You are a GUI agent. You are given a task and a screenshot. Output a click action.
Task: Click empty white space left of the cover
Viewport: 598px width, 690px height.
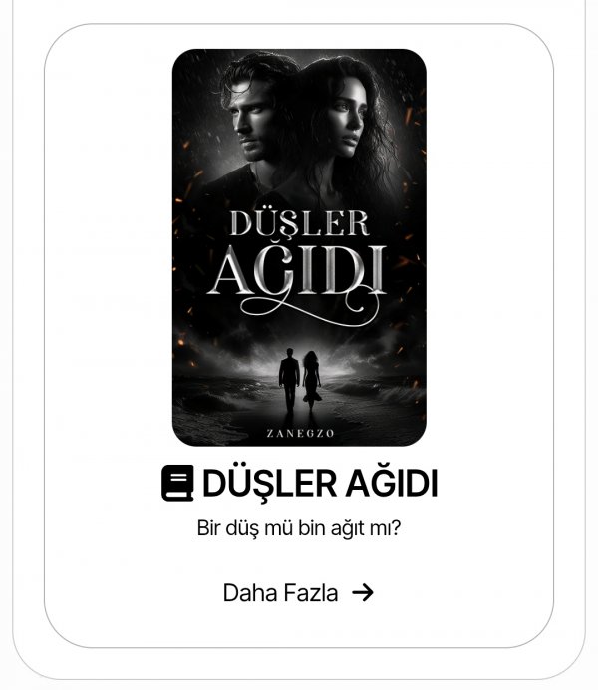pyautogui.click(x=108, y=246)
